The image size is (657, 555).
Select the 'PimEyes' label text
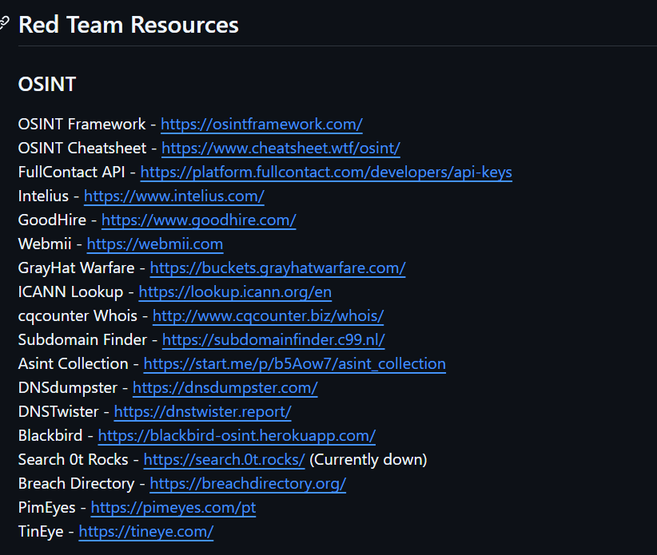(46, 508)
